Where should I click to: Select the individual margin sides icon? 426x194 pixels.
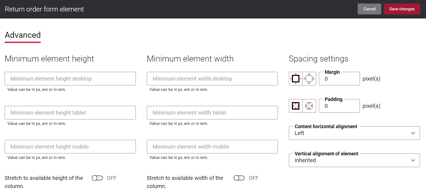tap(309, 79)
